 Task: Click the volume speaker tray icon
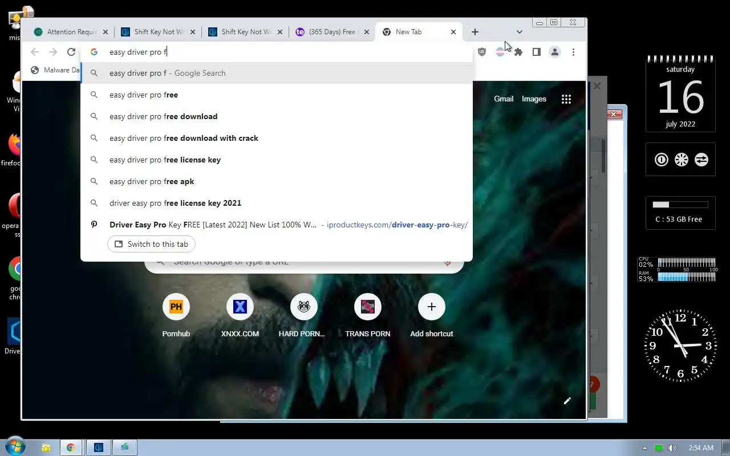pos(672,448)
